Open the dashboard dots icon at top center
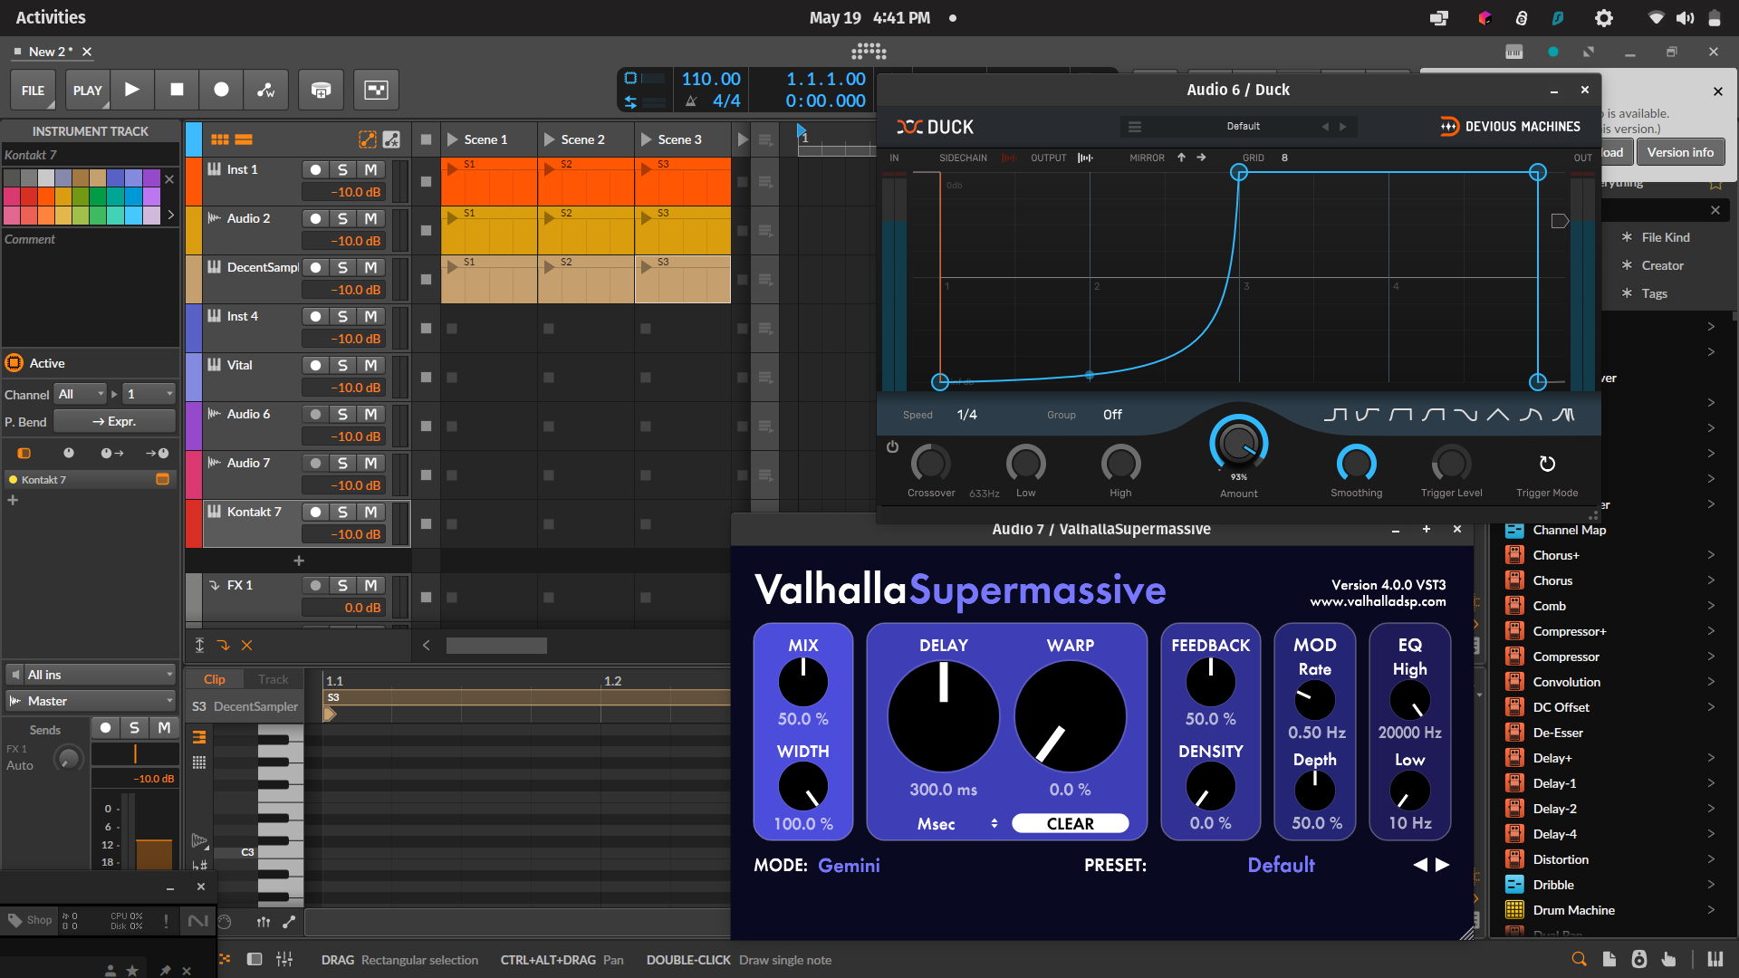1739x978 pixels. [869, 52]
